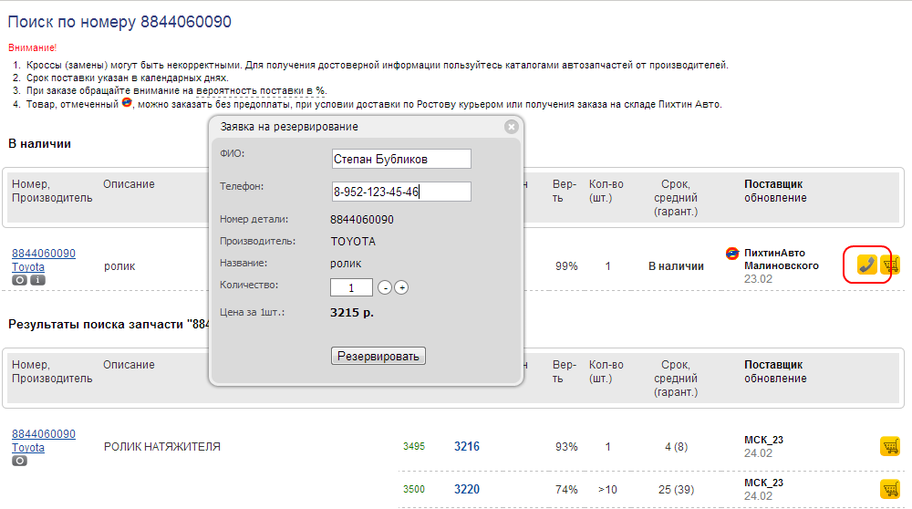Click the 3220 price link
This screenshot has width=912, height=509.
pos(467,489)
